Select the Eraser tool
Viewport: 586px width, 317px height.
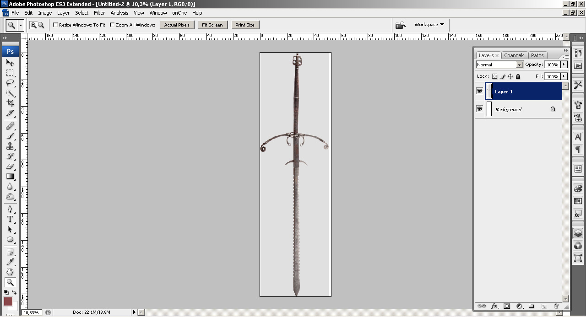coord(10,167)
